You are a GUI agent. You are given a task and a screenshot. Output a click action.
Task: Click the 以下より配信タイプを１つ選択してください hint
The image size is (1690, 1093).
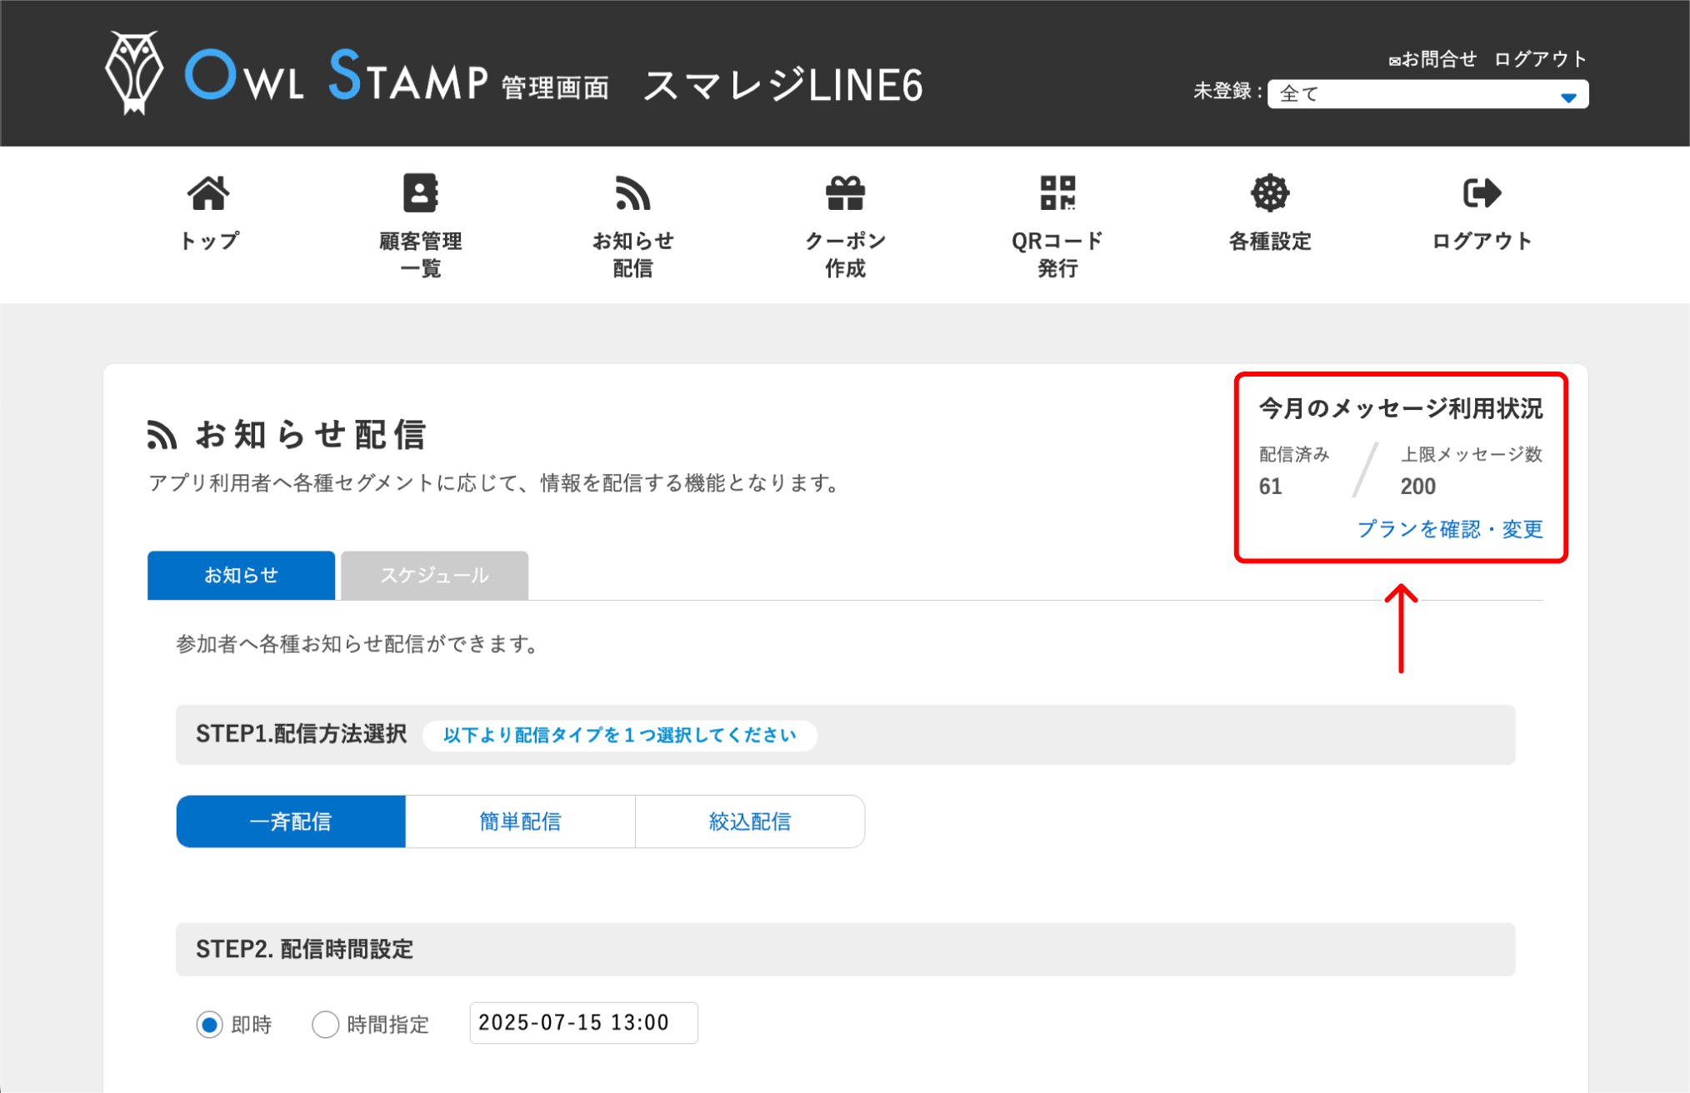pyautogui.click(x=619, y=736)
